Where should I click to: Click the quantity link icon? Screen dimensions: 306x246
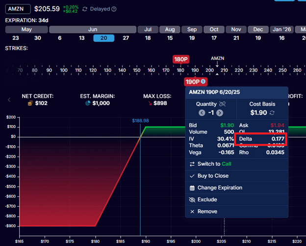[222, 104]
